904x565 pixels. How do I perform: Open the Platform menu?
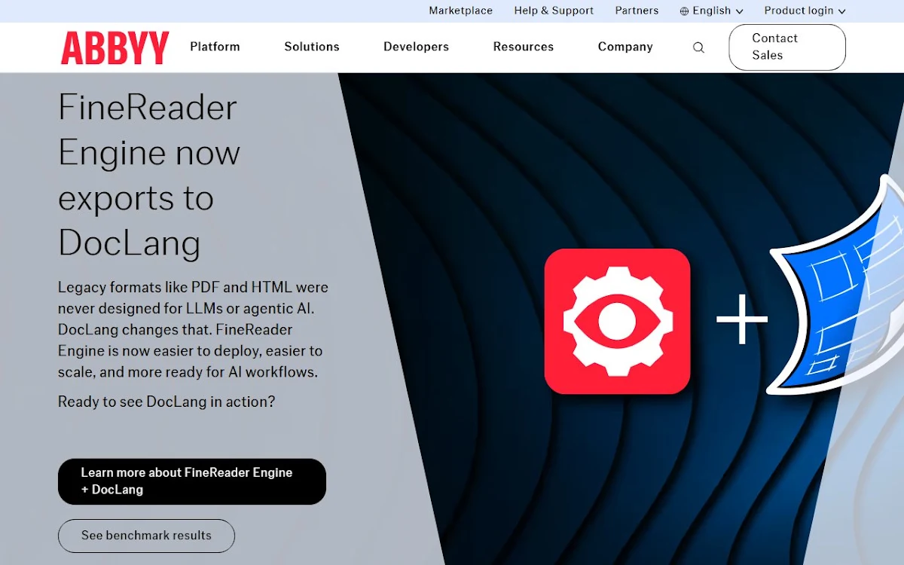(215, 47)
